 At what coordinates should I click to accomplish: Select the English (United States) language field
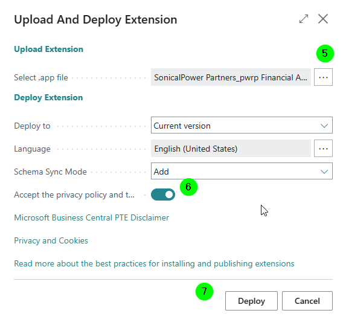(231, 149)
